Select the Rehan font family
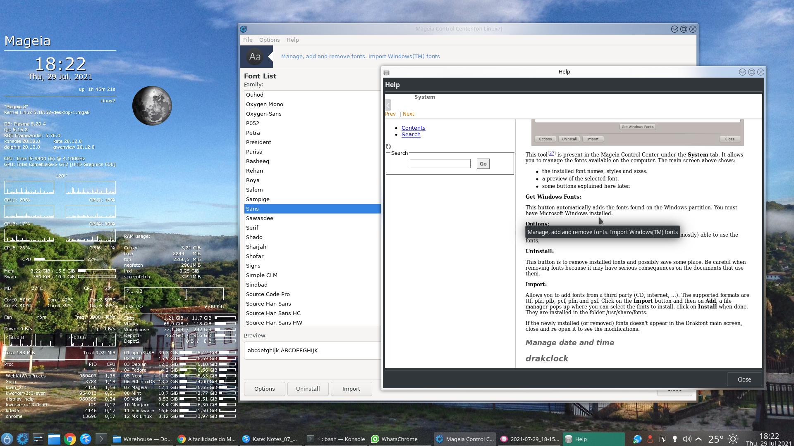Screen dimensions: 794x446 [312, 171]
